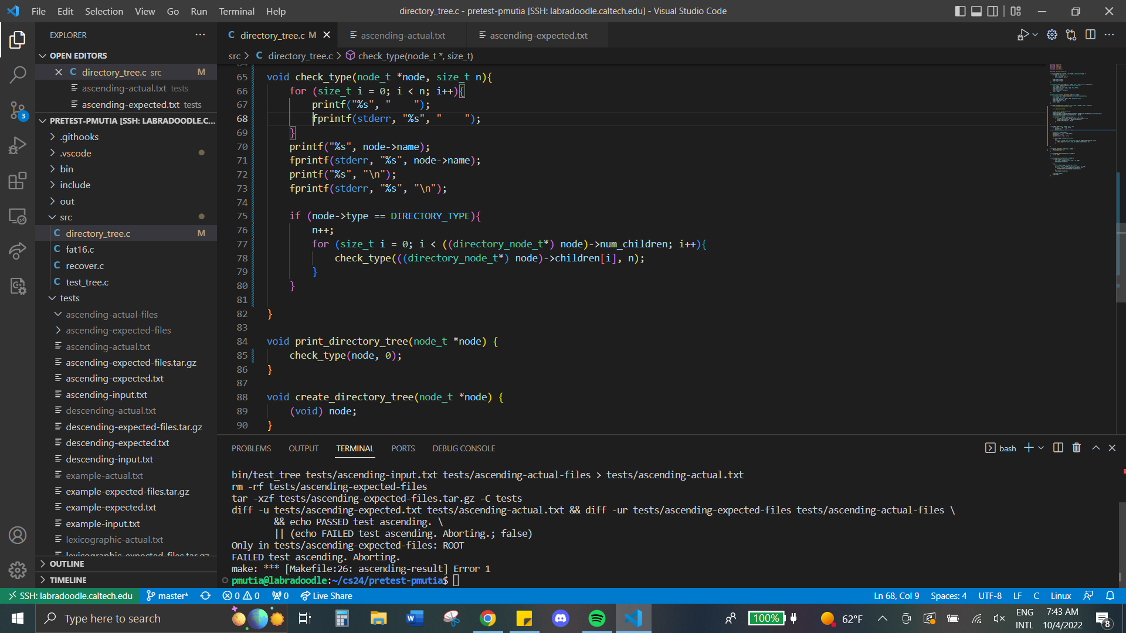Open Run and Debug view
This screenshot has height=633, width=1126.
pyautogui.click(x=18, y=145)
